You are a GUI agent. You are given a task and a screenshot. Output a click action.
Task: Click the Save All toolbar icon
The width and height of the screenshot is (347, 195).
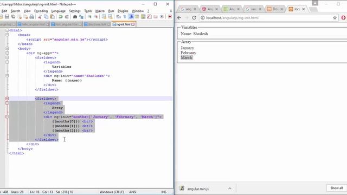pos(13,17)
